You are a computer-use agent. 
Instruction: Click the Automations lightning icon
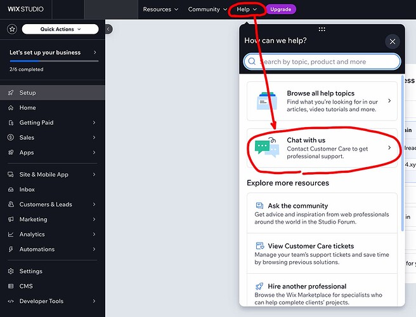coord(11,249)
